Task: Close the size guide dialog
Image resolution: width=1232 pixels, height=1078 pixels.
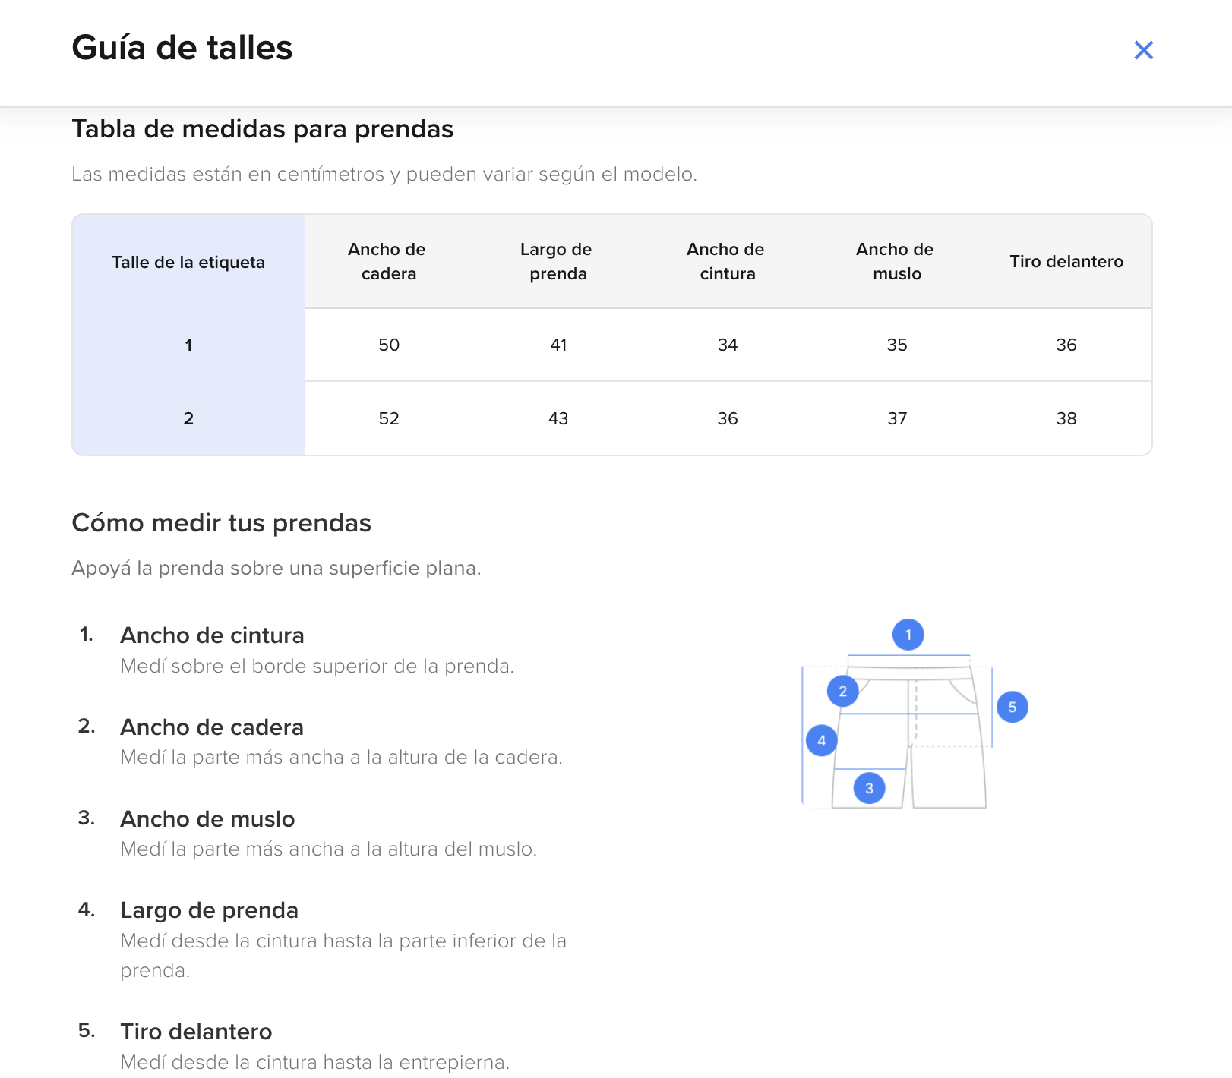Action: point(1143,50)
